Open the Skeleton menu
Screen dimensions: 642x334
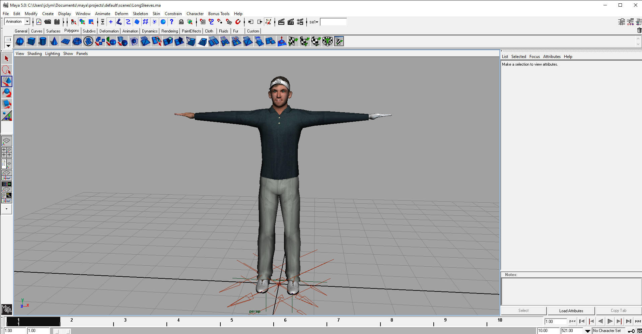point(140,14)
